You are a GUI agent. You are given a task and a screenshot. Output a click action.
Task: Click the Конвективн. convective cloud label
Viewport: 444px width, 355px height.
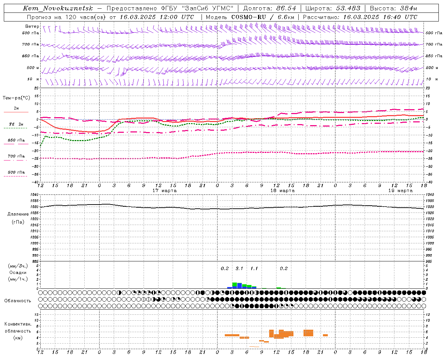18,324
